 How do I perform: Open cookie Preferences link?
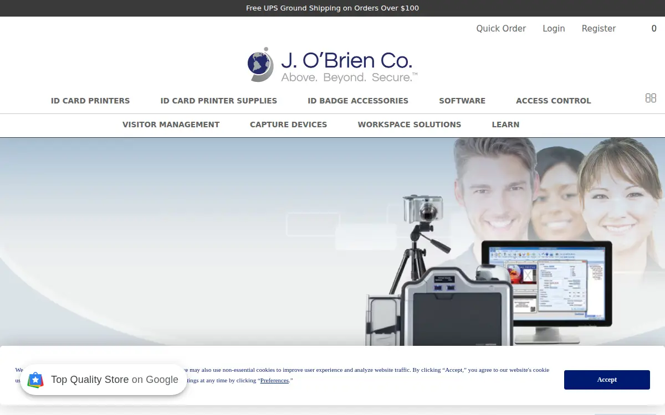(275, 381)
